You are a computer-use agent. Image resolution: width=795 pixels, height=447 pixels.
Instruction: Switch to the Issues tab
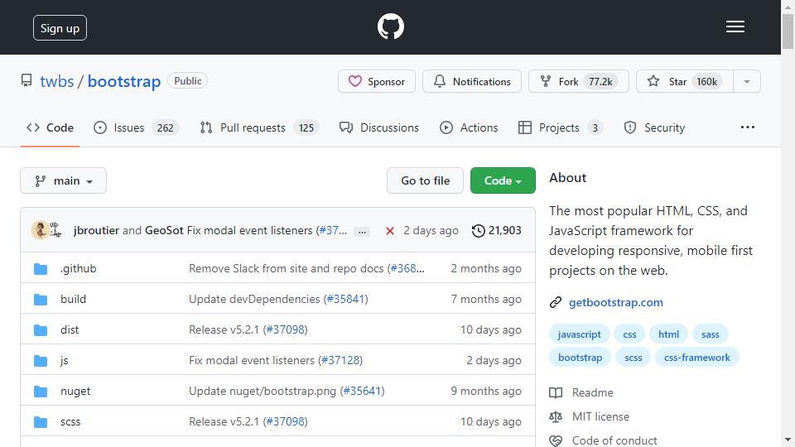136,127
